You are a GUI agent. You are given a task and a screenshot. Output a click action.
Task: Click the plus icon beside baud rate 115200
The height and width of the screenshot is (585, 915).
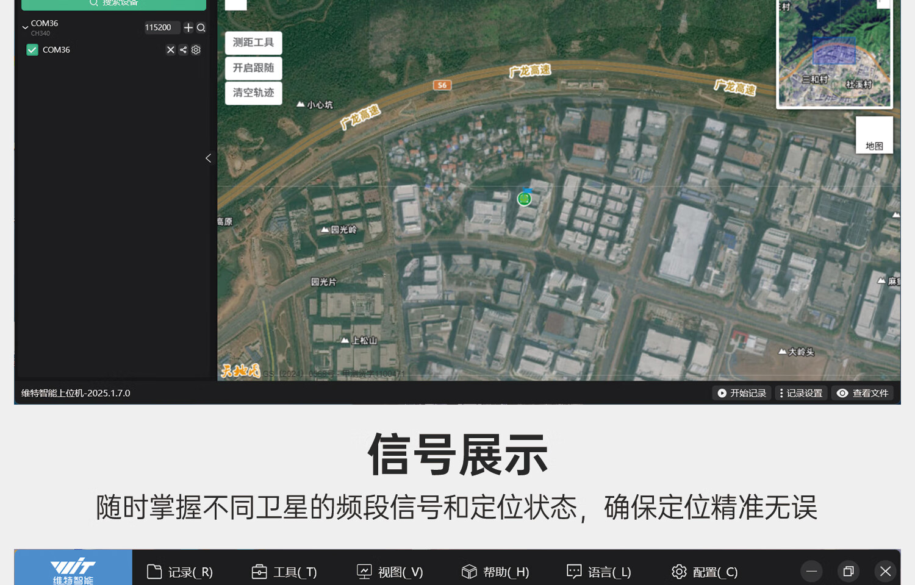click(x=188, y=27)
